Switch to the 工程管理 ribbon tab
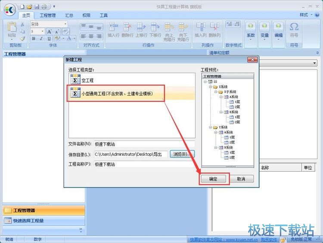 (x=47, y=15)
